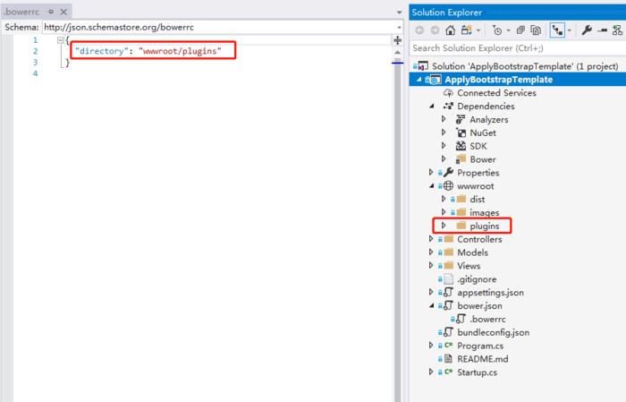Click the editor scrollbar up arrow

tap(398, 52)
